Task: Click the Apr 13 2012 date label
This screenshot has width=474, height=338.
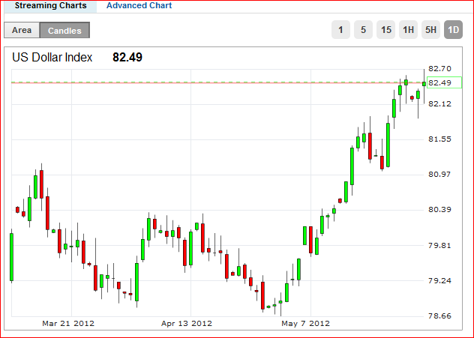Action: (187, 324)
